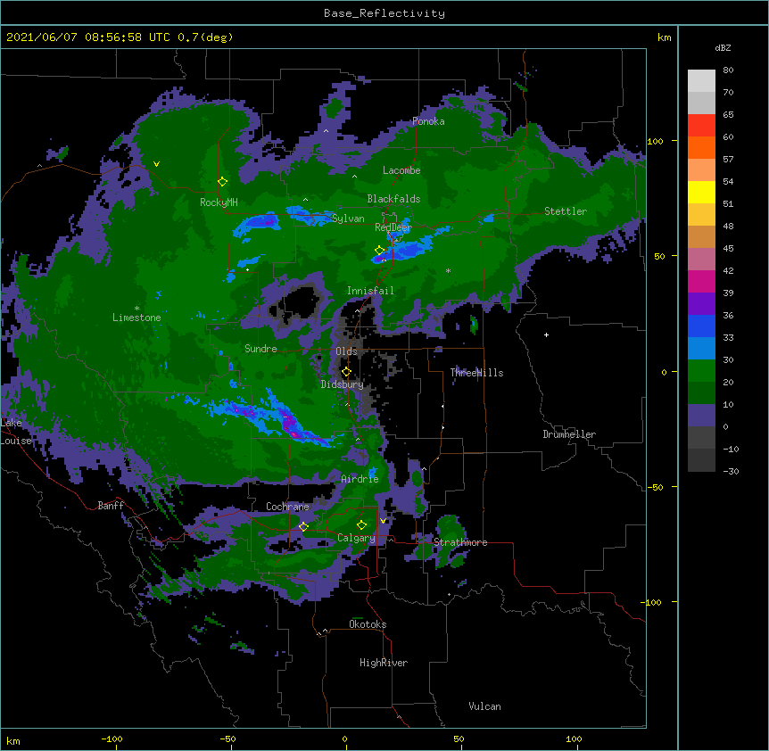Select the Didsbury label

tap(342, 384)
